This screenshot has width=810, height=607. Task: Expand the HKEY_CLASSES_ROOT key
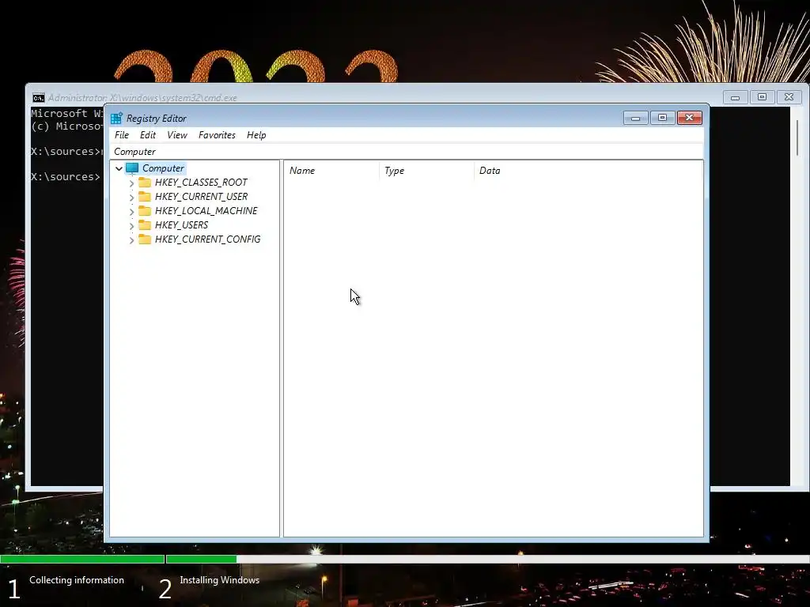click(132, 183)
